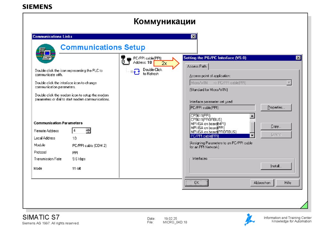Click the Install... button in Interfaces

[x=276, y=166]
